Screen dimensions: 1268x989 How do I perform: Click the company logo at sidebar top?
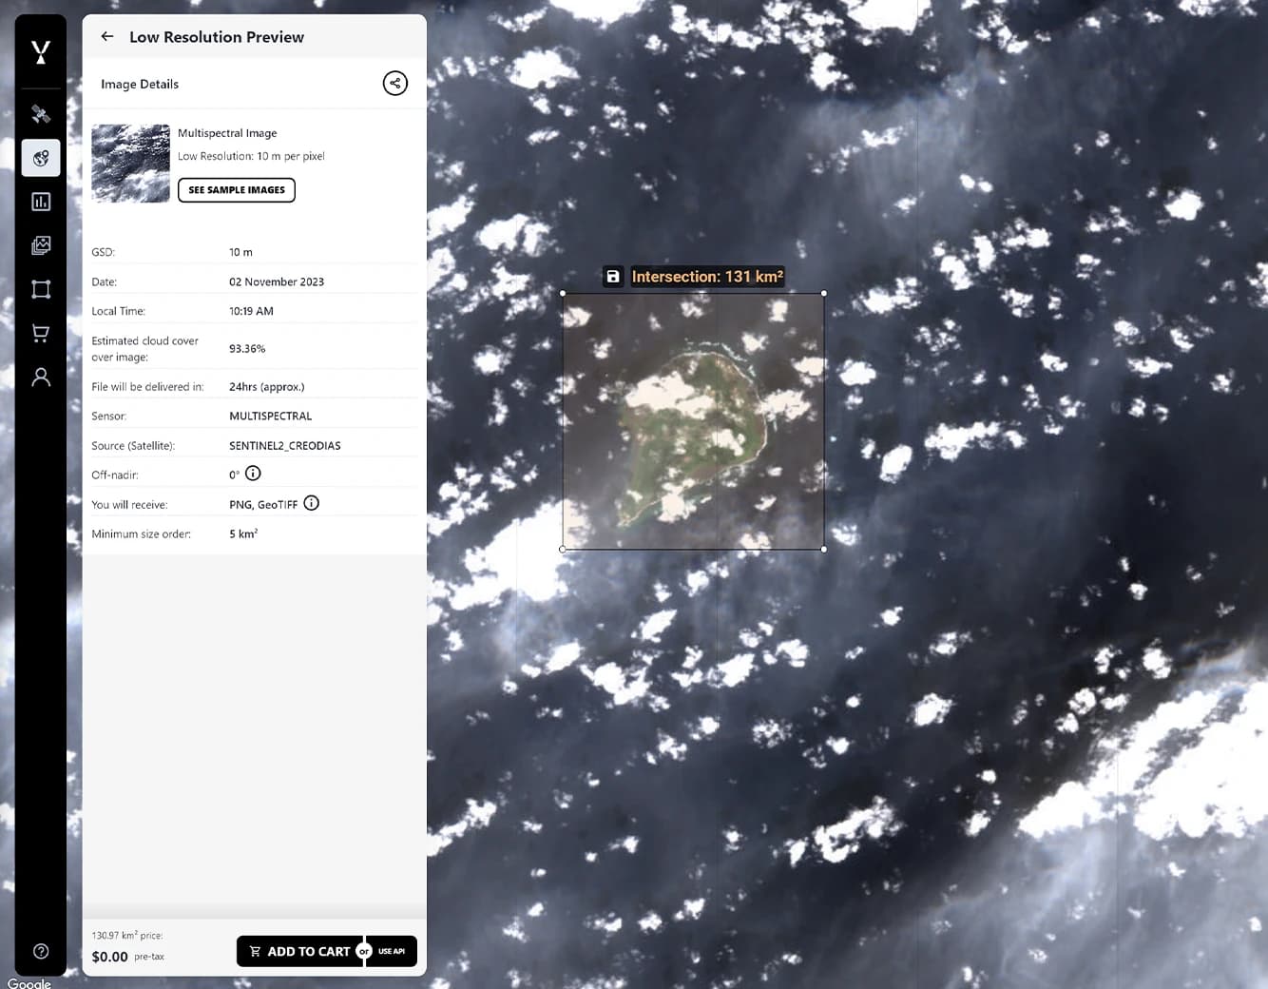[40, 52]
